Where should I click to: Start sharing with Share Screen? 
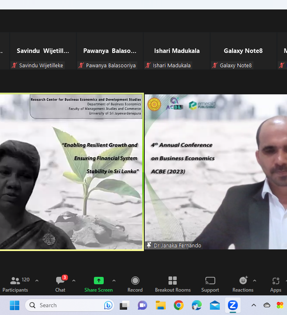pos(98,284)
